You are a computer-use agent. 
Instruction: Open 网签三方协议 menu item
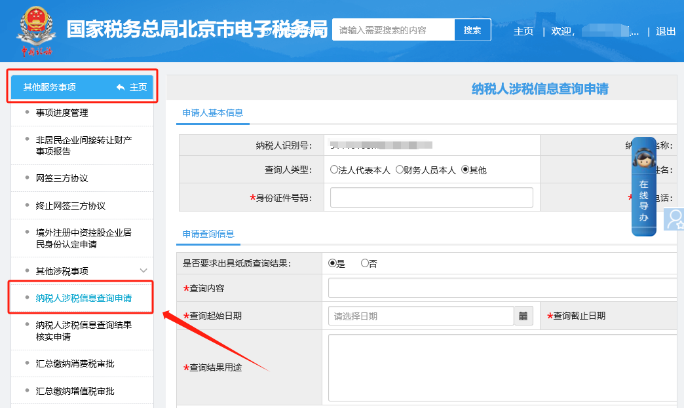click(x=62, y=178)
